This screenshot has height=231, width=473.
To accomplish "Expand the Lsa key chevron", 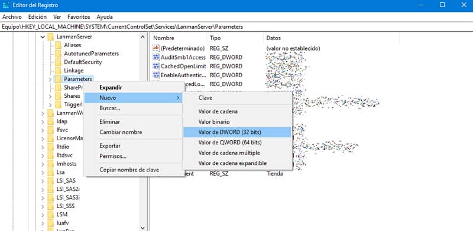I will click(43, 172).
